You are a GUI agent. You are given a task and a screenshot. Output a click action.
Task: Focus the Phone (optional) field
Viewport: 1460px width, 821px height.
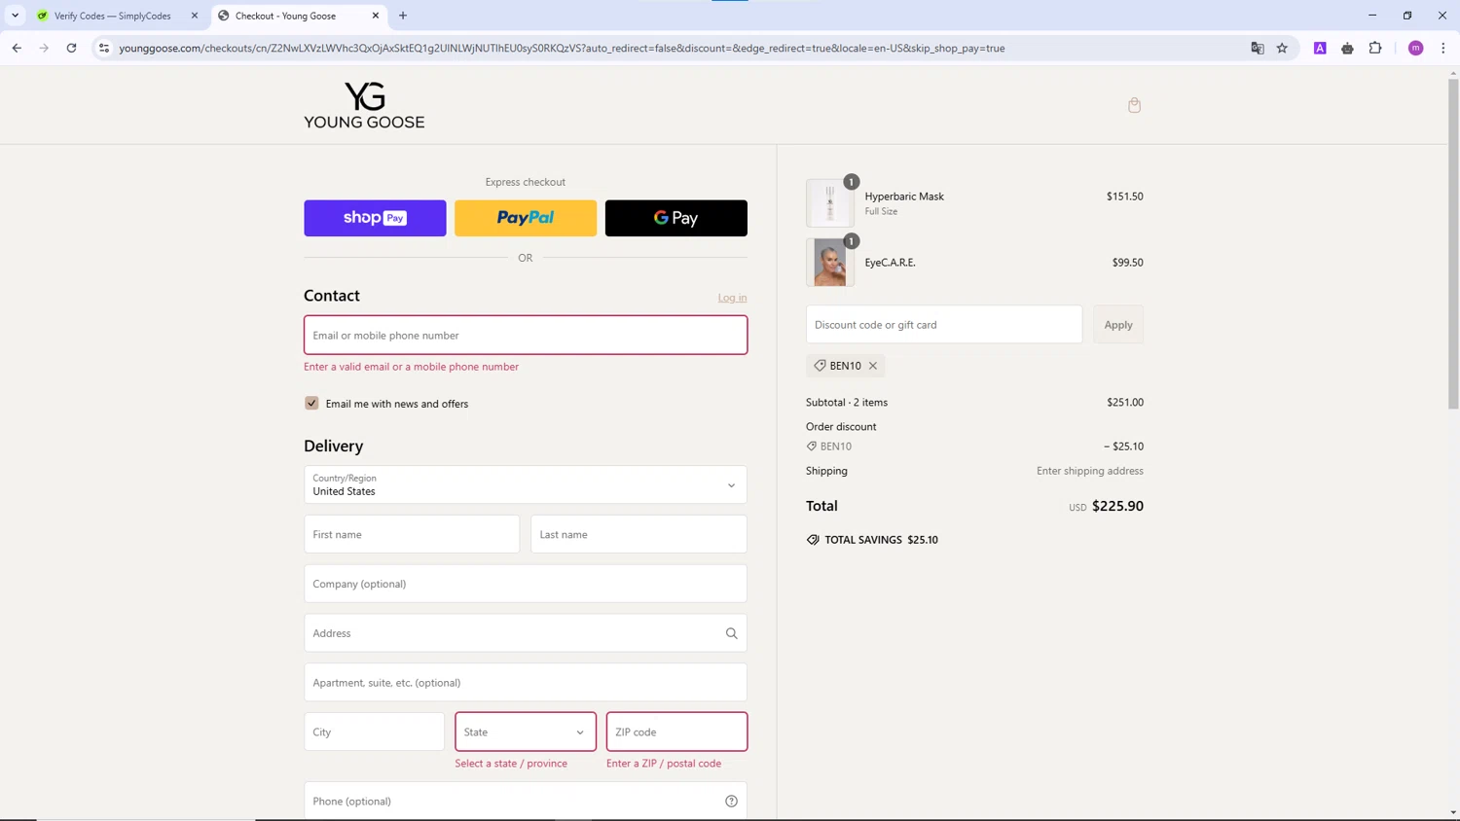pos(526,802)
